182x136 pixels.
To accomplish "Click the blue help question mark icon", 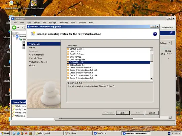I will click(x=155, y=34).
